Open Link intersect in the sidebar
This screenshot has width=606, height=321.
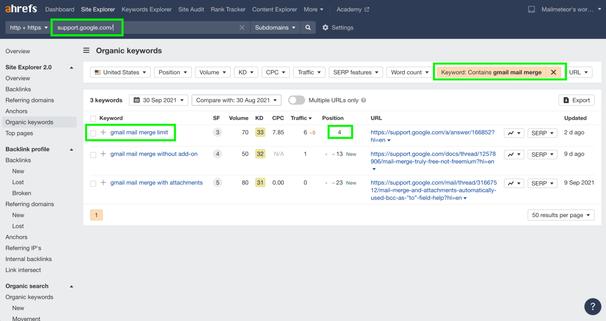click(23, 270)
